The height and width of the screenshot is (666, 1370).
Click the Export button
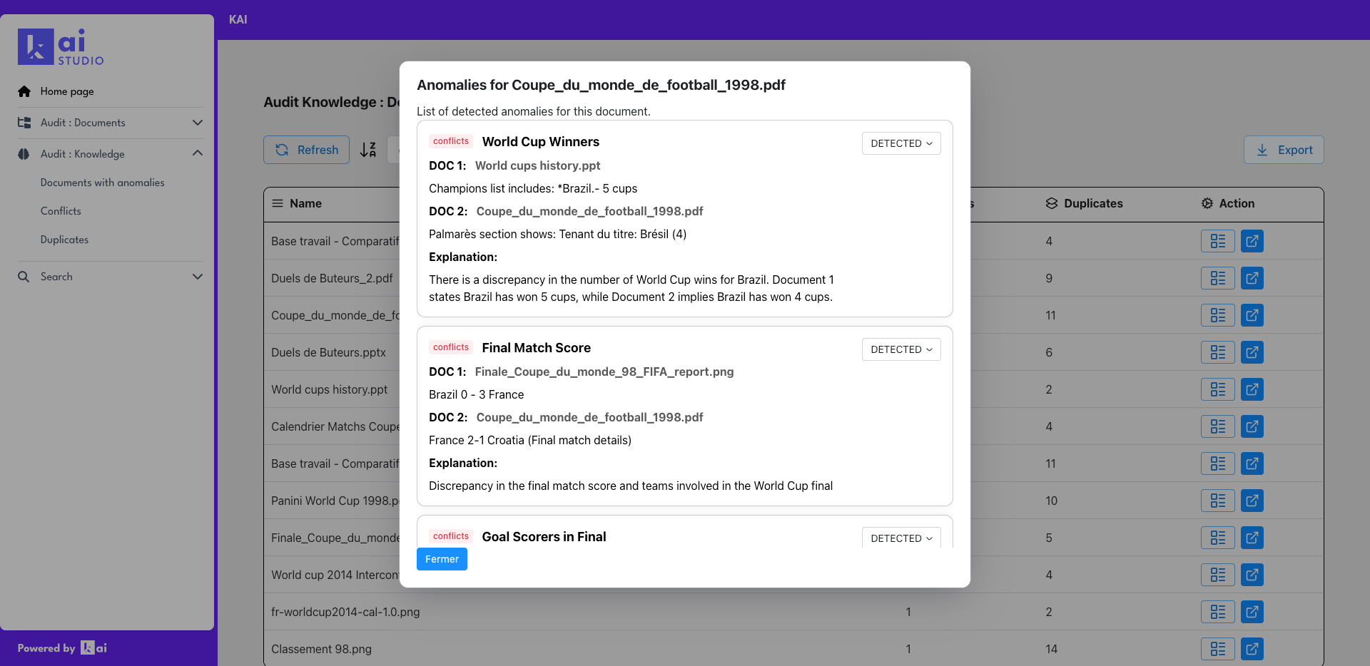click(x=1284, y=150)
